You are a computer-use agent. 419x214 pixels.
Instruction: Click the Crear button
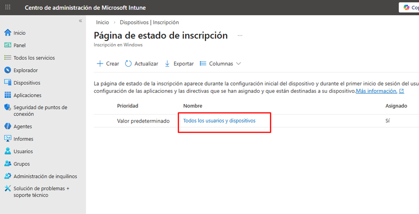[x=108, y=64]
